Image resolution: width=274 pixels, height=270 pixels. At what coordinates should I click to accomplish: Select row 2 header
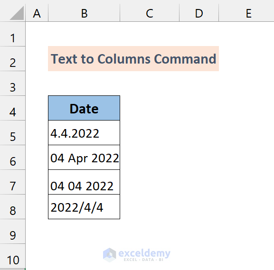[x=12, y=59]
